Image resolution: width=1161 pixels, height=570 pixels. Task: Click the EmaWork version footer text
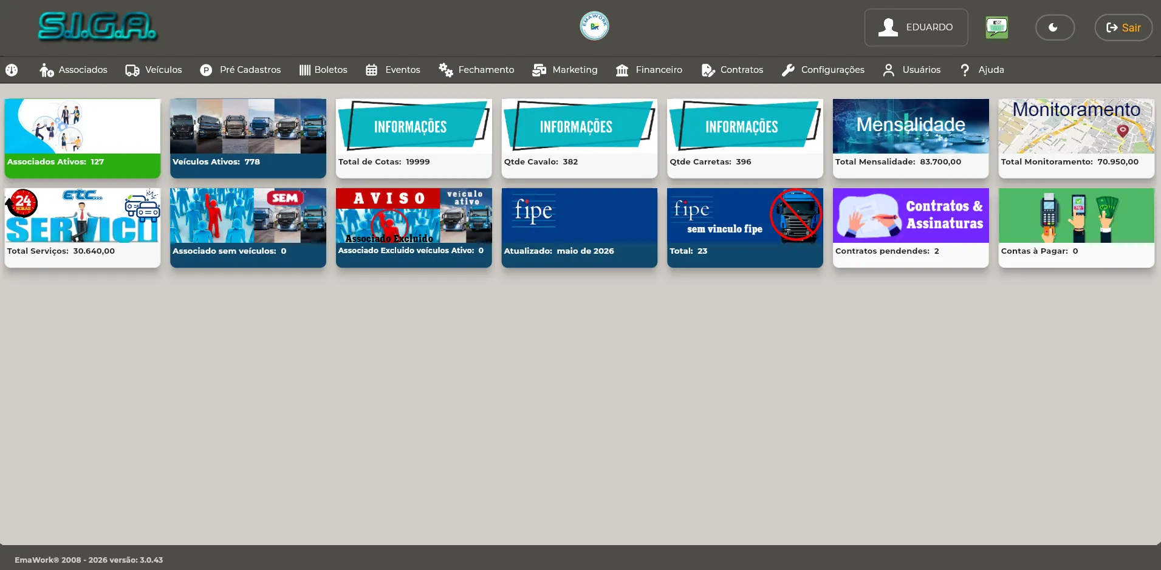coord(89,560)
